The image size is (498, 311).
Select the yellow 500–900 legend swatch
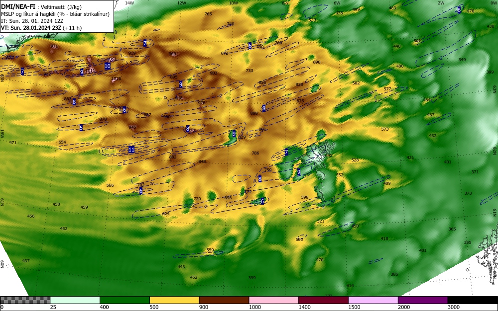pyautogui.click(x=174, y=300)
